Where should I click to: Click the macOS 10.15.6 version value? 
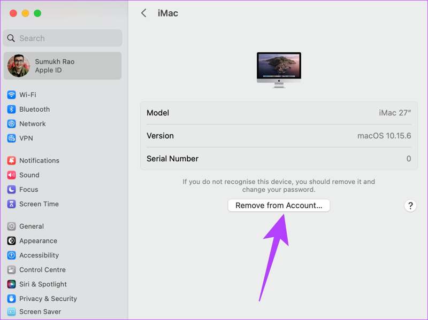pos(384,136)
